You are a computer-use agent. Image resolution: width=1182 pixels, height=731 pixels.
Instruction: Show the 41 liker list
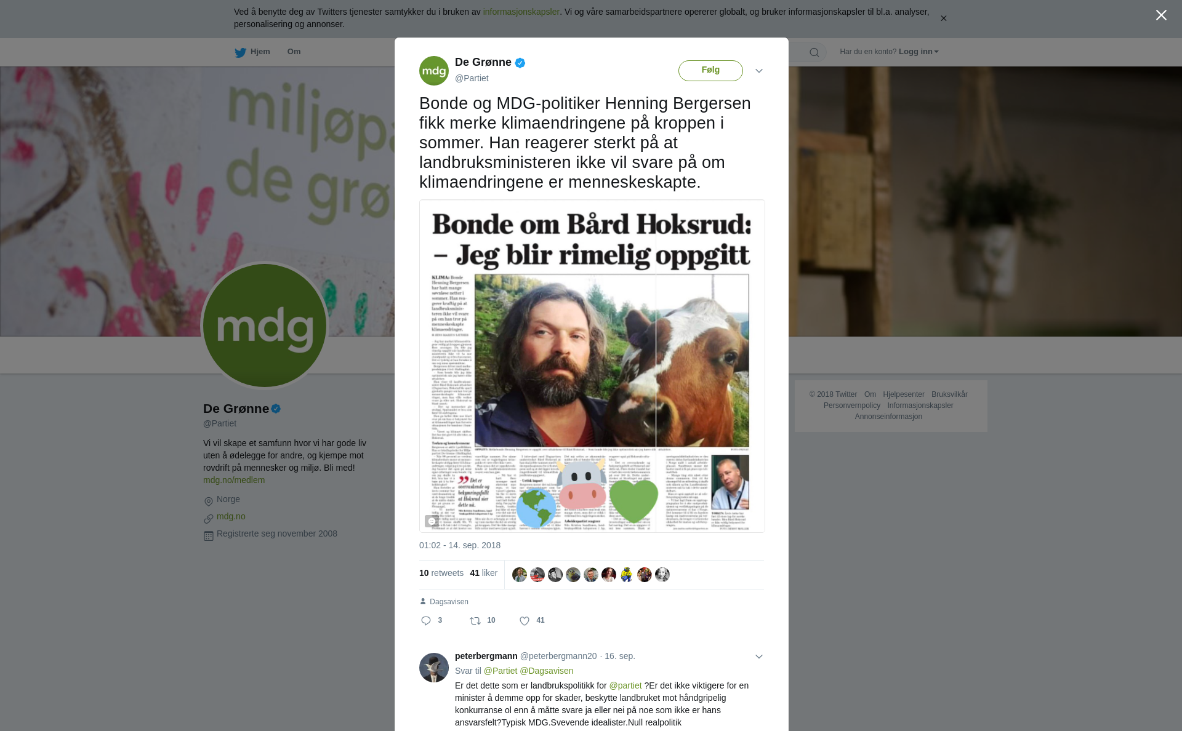(x=483, y=573)
